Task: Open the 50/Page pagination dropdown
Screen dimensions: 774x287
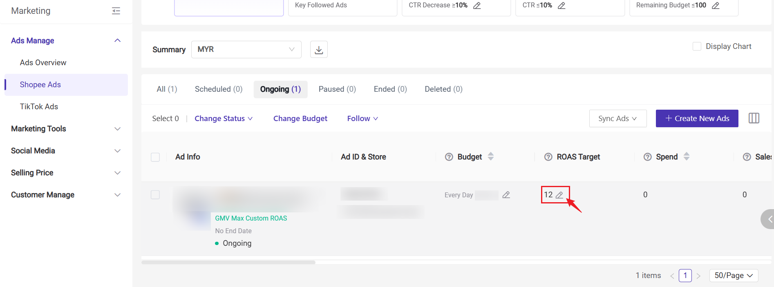Action: (734, 276)
